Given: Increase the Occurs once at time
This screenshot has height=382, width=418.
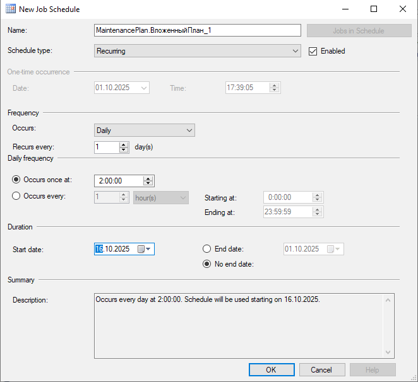Looking at the screenshot, I should [148, 178].
